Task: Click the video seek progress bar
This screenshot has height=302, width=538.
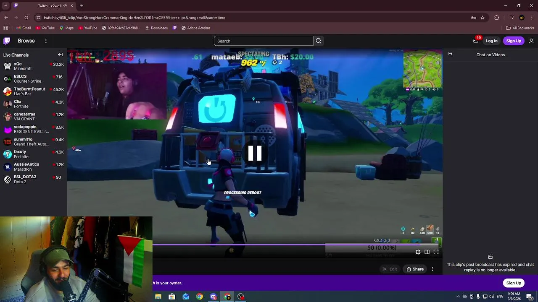Action: click(x=296, y=245)
